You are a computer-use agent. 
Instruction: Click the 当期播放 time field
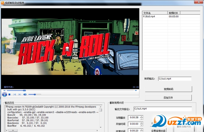point(134,117)
